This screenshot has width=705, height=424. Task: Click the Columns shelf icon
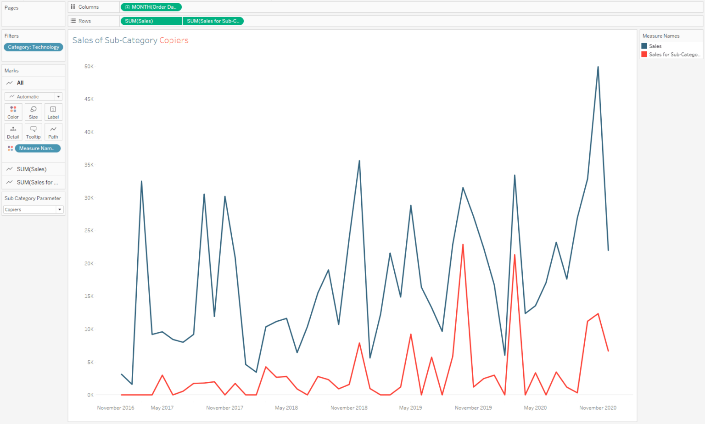(x=73, y=7)
